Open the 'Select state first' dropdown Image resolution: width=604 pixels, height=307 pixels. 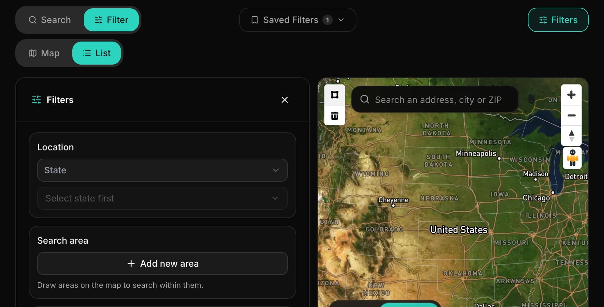[163, 198]
